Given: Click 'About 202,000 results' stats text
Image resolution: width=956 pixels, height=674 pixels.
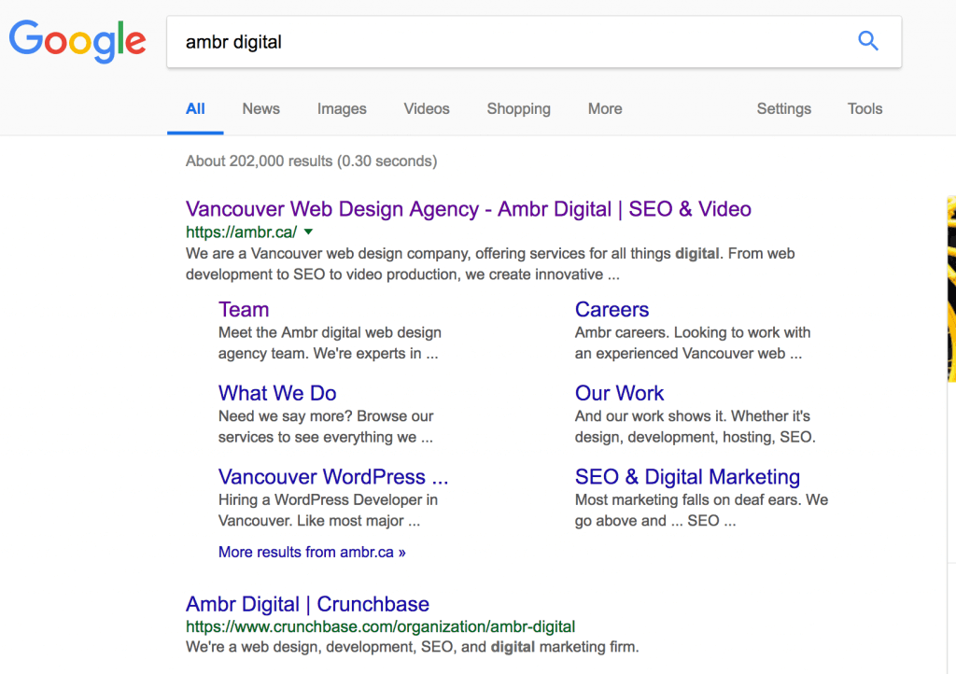Looking at the screenshot, I should point(312,161).
